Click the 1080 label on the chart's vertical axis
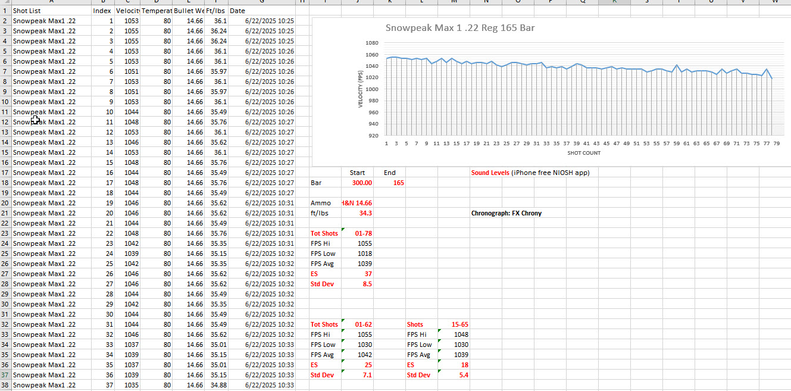Image resolution: width=791 pixels, height=391 pixels. (x=371, y=43)
